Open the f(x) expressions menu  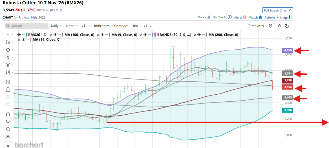click(136, 26)
